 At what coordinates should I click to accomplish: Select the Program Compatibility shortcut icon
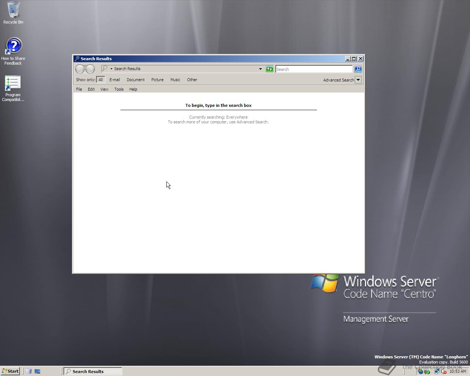(13, 88)
